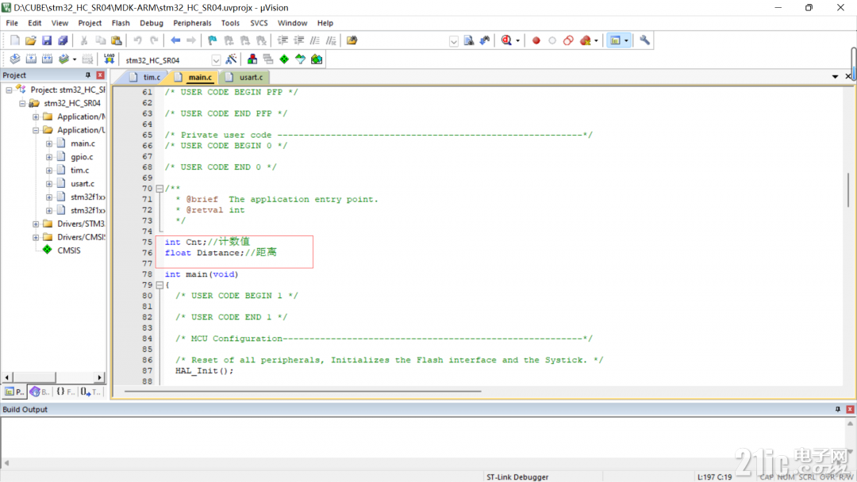857x482 pixels.
Task: Collapse the comment block at line 70
Action: click(159, 189)
